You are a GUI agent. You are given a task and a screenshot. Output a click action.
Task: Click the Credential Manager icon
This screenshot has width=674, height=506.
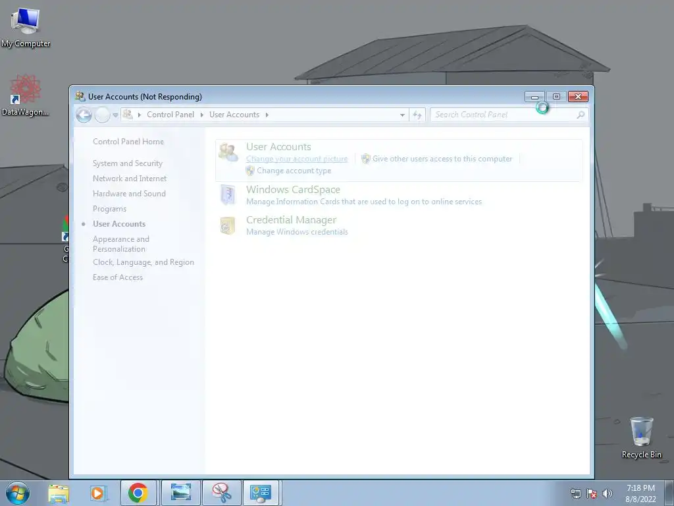228,225
